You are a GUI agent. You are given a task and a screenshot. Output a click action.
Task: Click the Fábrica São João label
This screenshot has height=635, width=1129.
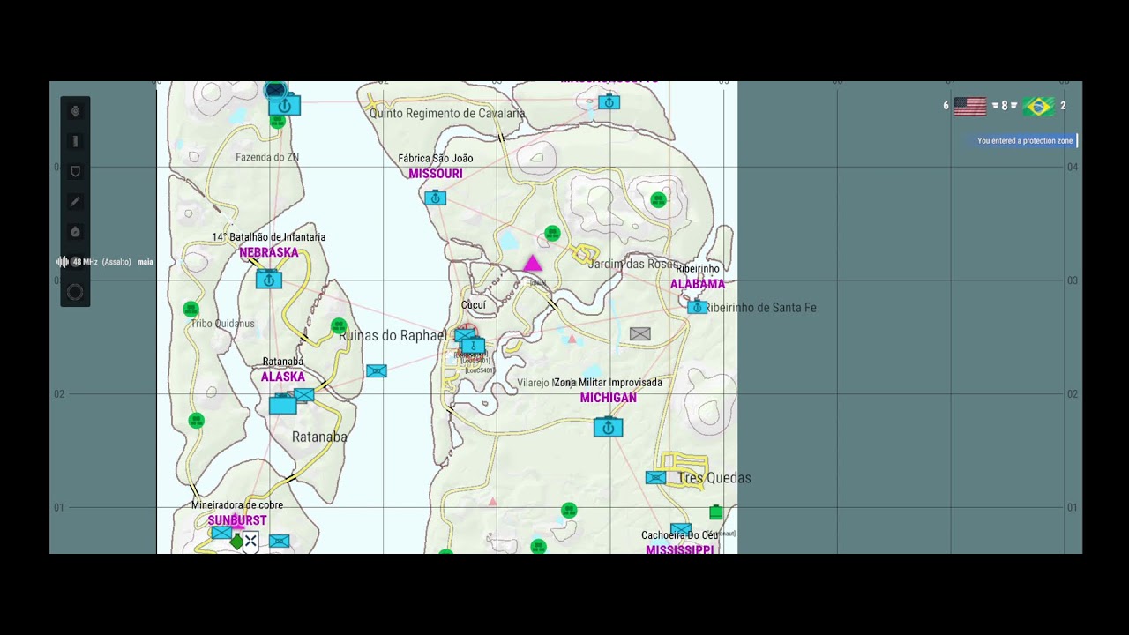pos(436,159)
